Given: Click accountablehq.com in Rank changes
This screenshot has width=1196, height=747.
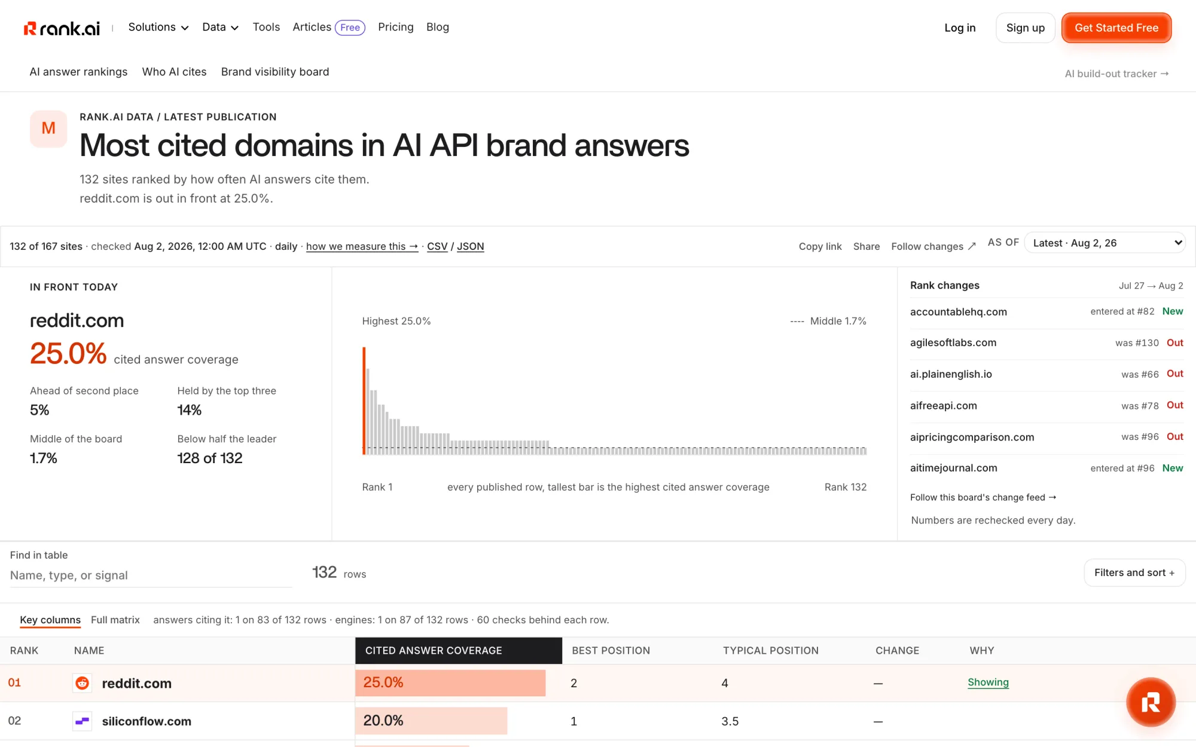Looking at the screenshot, I should pyautogui.click(x=958, y=311).
